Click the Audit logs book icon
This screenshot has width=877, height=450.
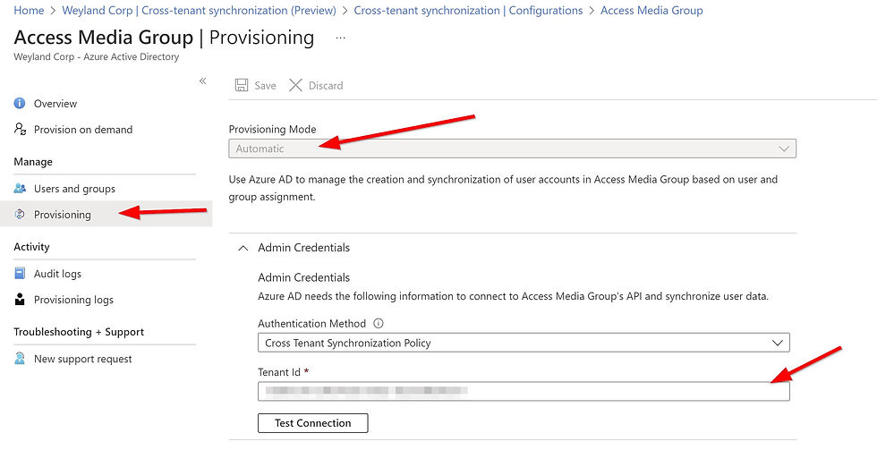(20, 274)
